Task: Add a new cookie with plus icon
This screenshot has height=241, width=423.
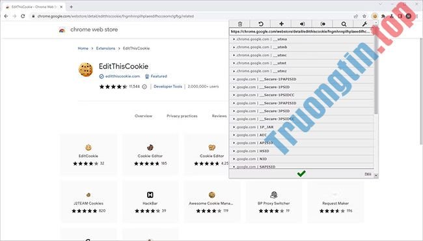Action: pos(281,24)
